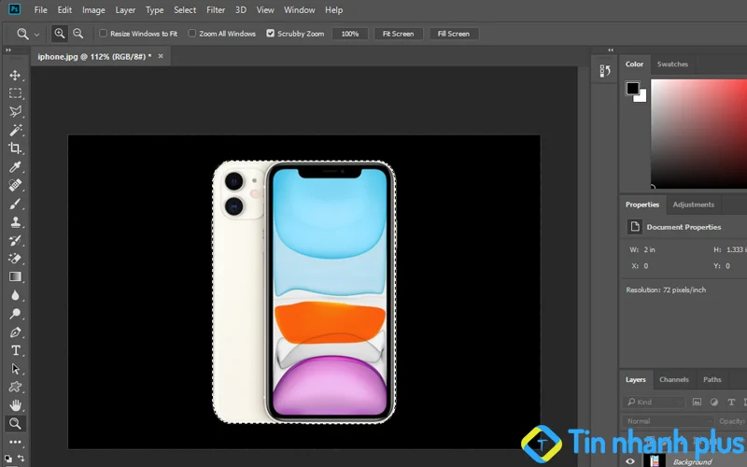Select the Rectangular Marquee tool

coord(15,93)
